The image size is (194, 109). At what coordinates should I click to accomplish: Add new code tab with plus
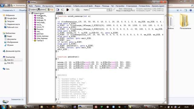coord(64,13)
